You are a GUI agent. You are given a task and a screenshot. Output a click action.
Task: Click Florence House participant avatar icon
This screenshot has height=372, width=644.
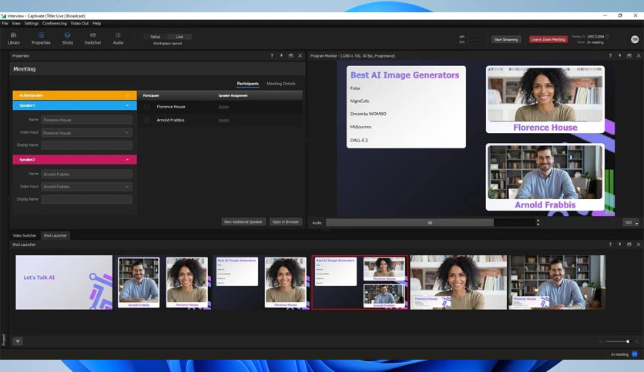click(146, 107)
